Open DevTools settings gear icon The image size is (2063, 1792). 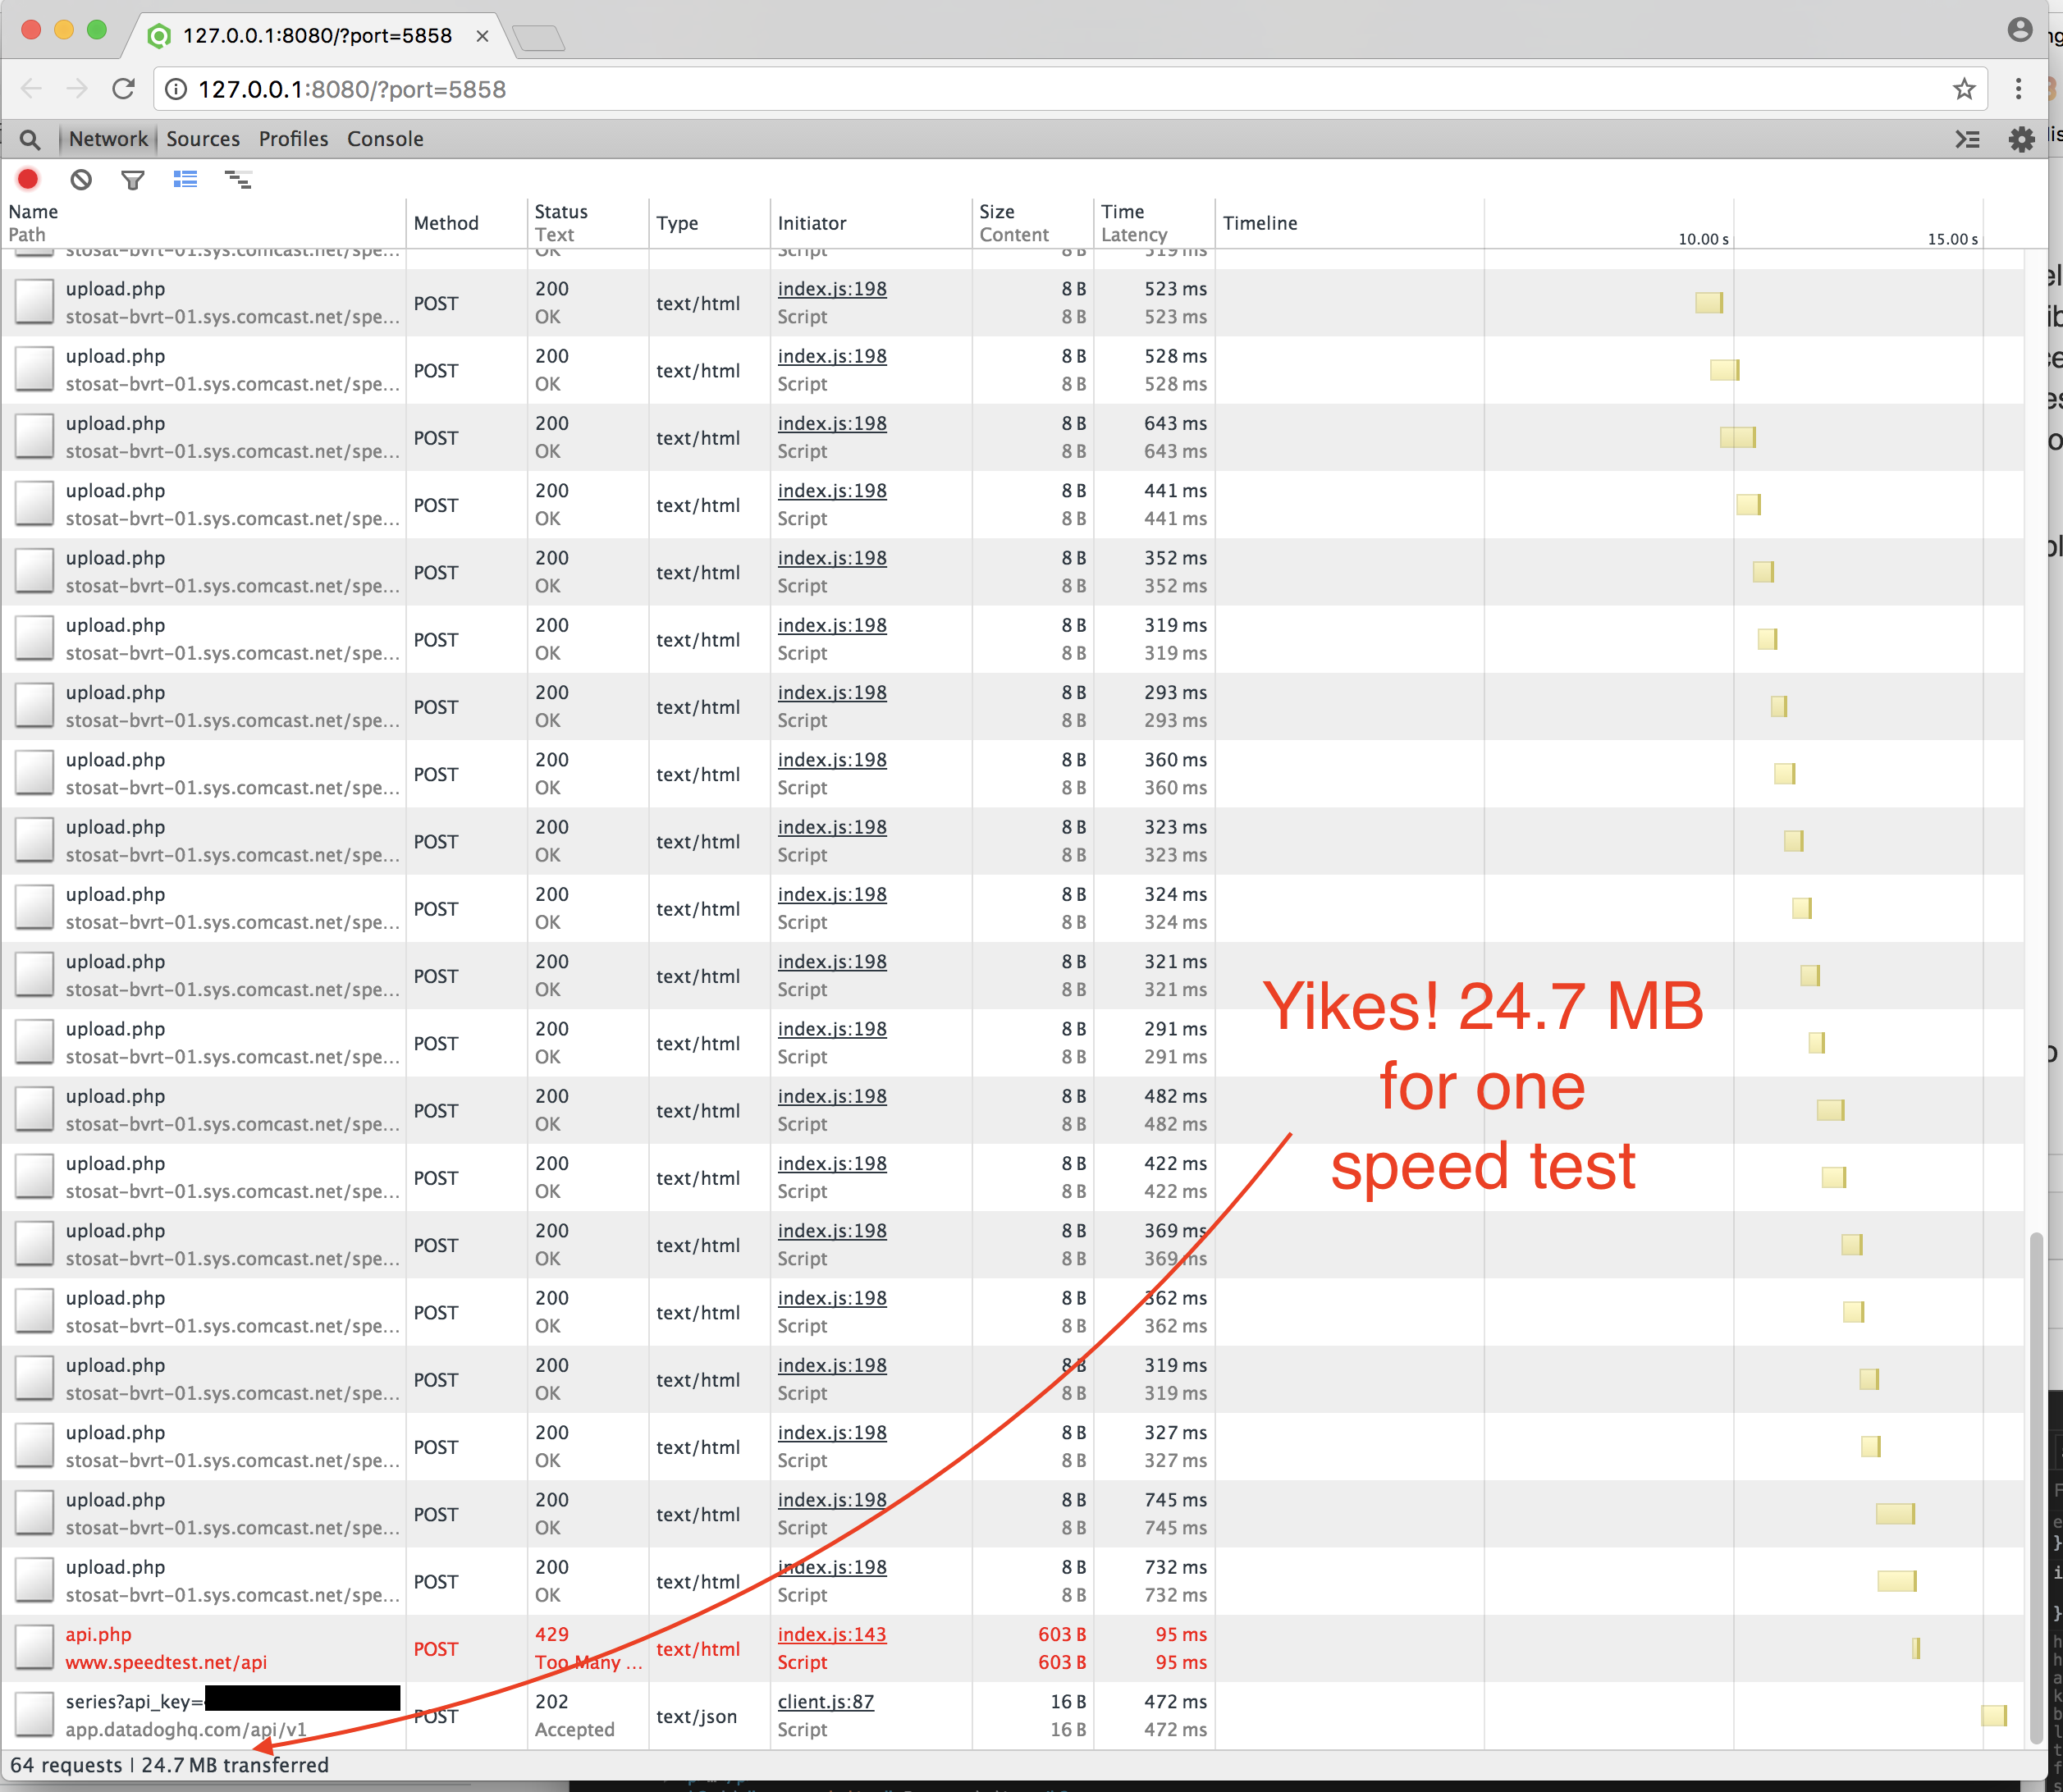coord(2021,139)
